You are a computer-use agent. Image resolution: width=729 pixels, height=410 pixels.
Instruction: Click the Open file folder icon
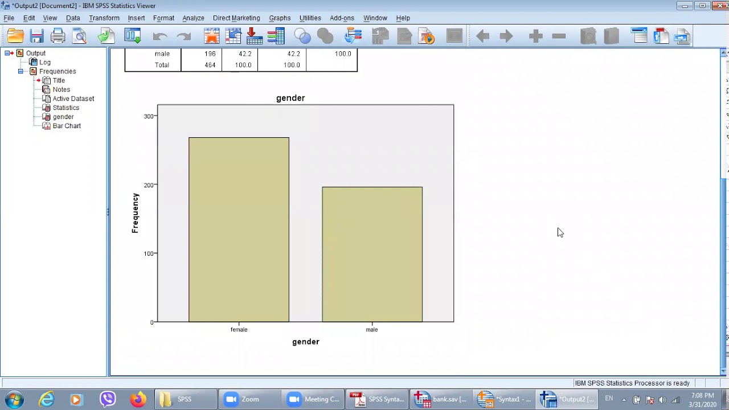[x=15, y=36]
